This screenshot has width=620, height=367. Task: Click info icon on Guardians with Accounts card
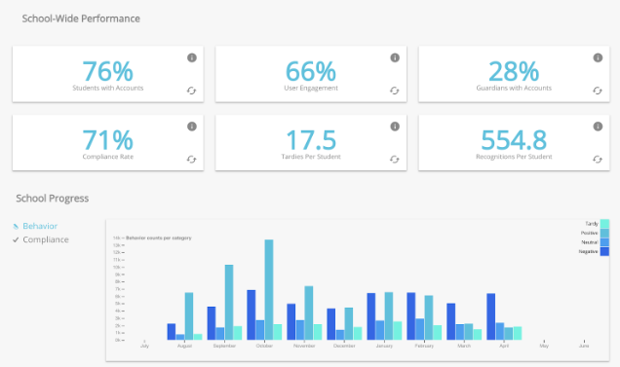[598, 57]
